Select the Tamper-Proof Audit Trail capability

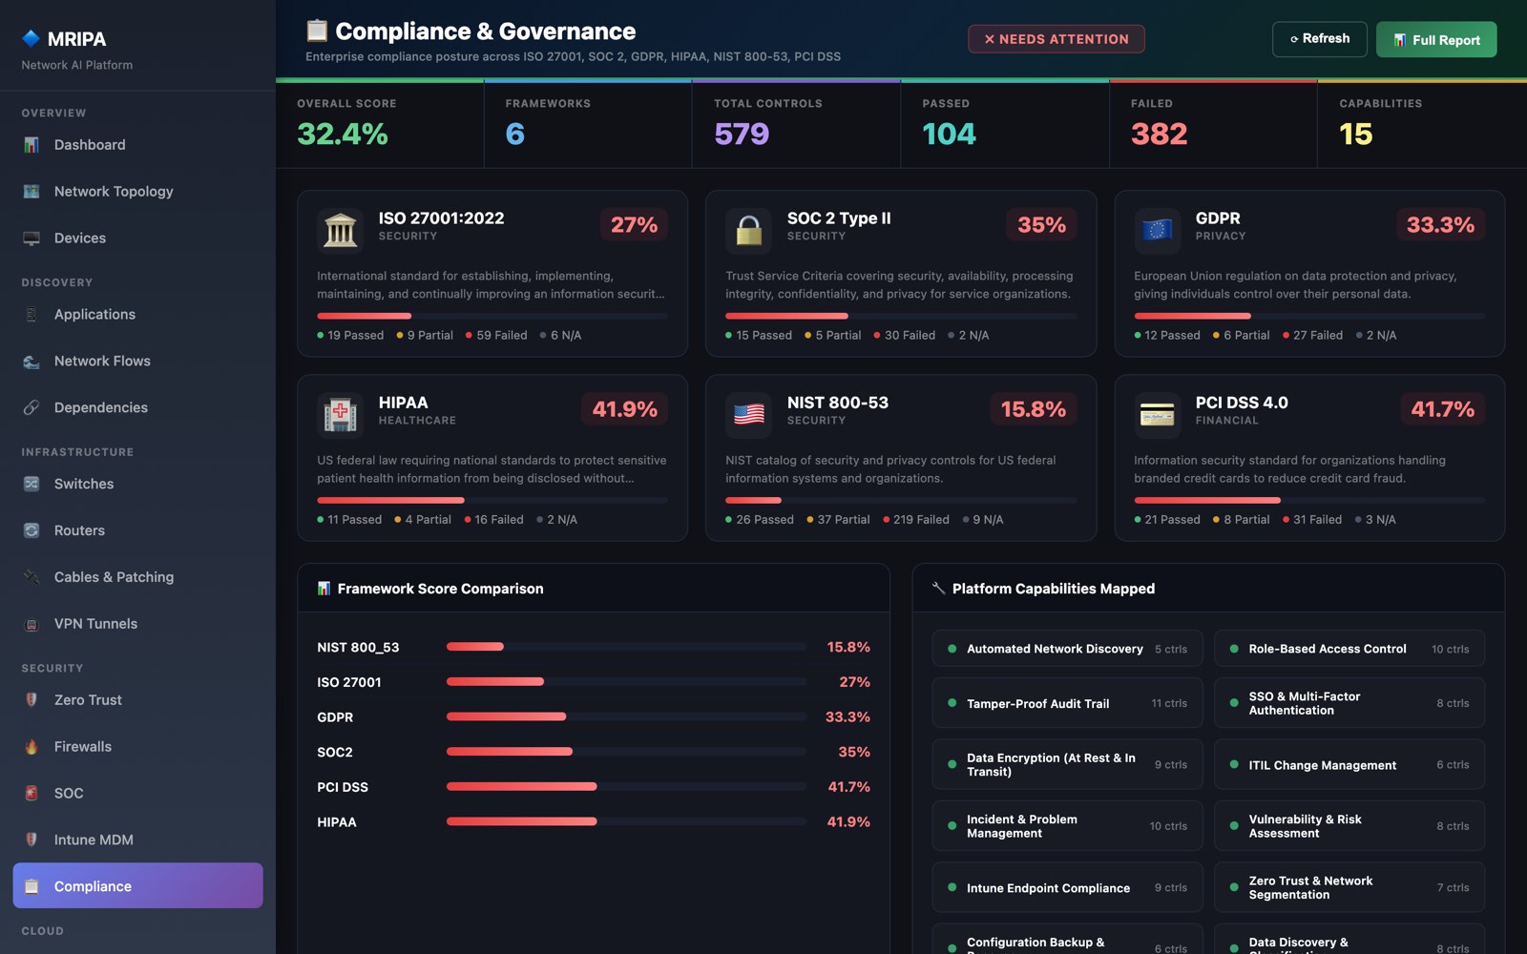pyautogui.click(x=1067, y=704)
